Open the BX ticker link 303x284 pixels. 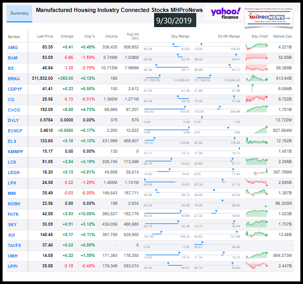coord(11,68)
